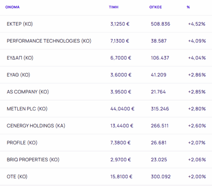212x186 pixels.
Task: Open the PROFILE (ΚΟ) stock
Action: [22, 143]
